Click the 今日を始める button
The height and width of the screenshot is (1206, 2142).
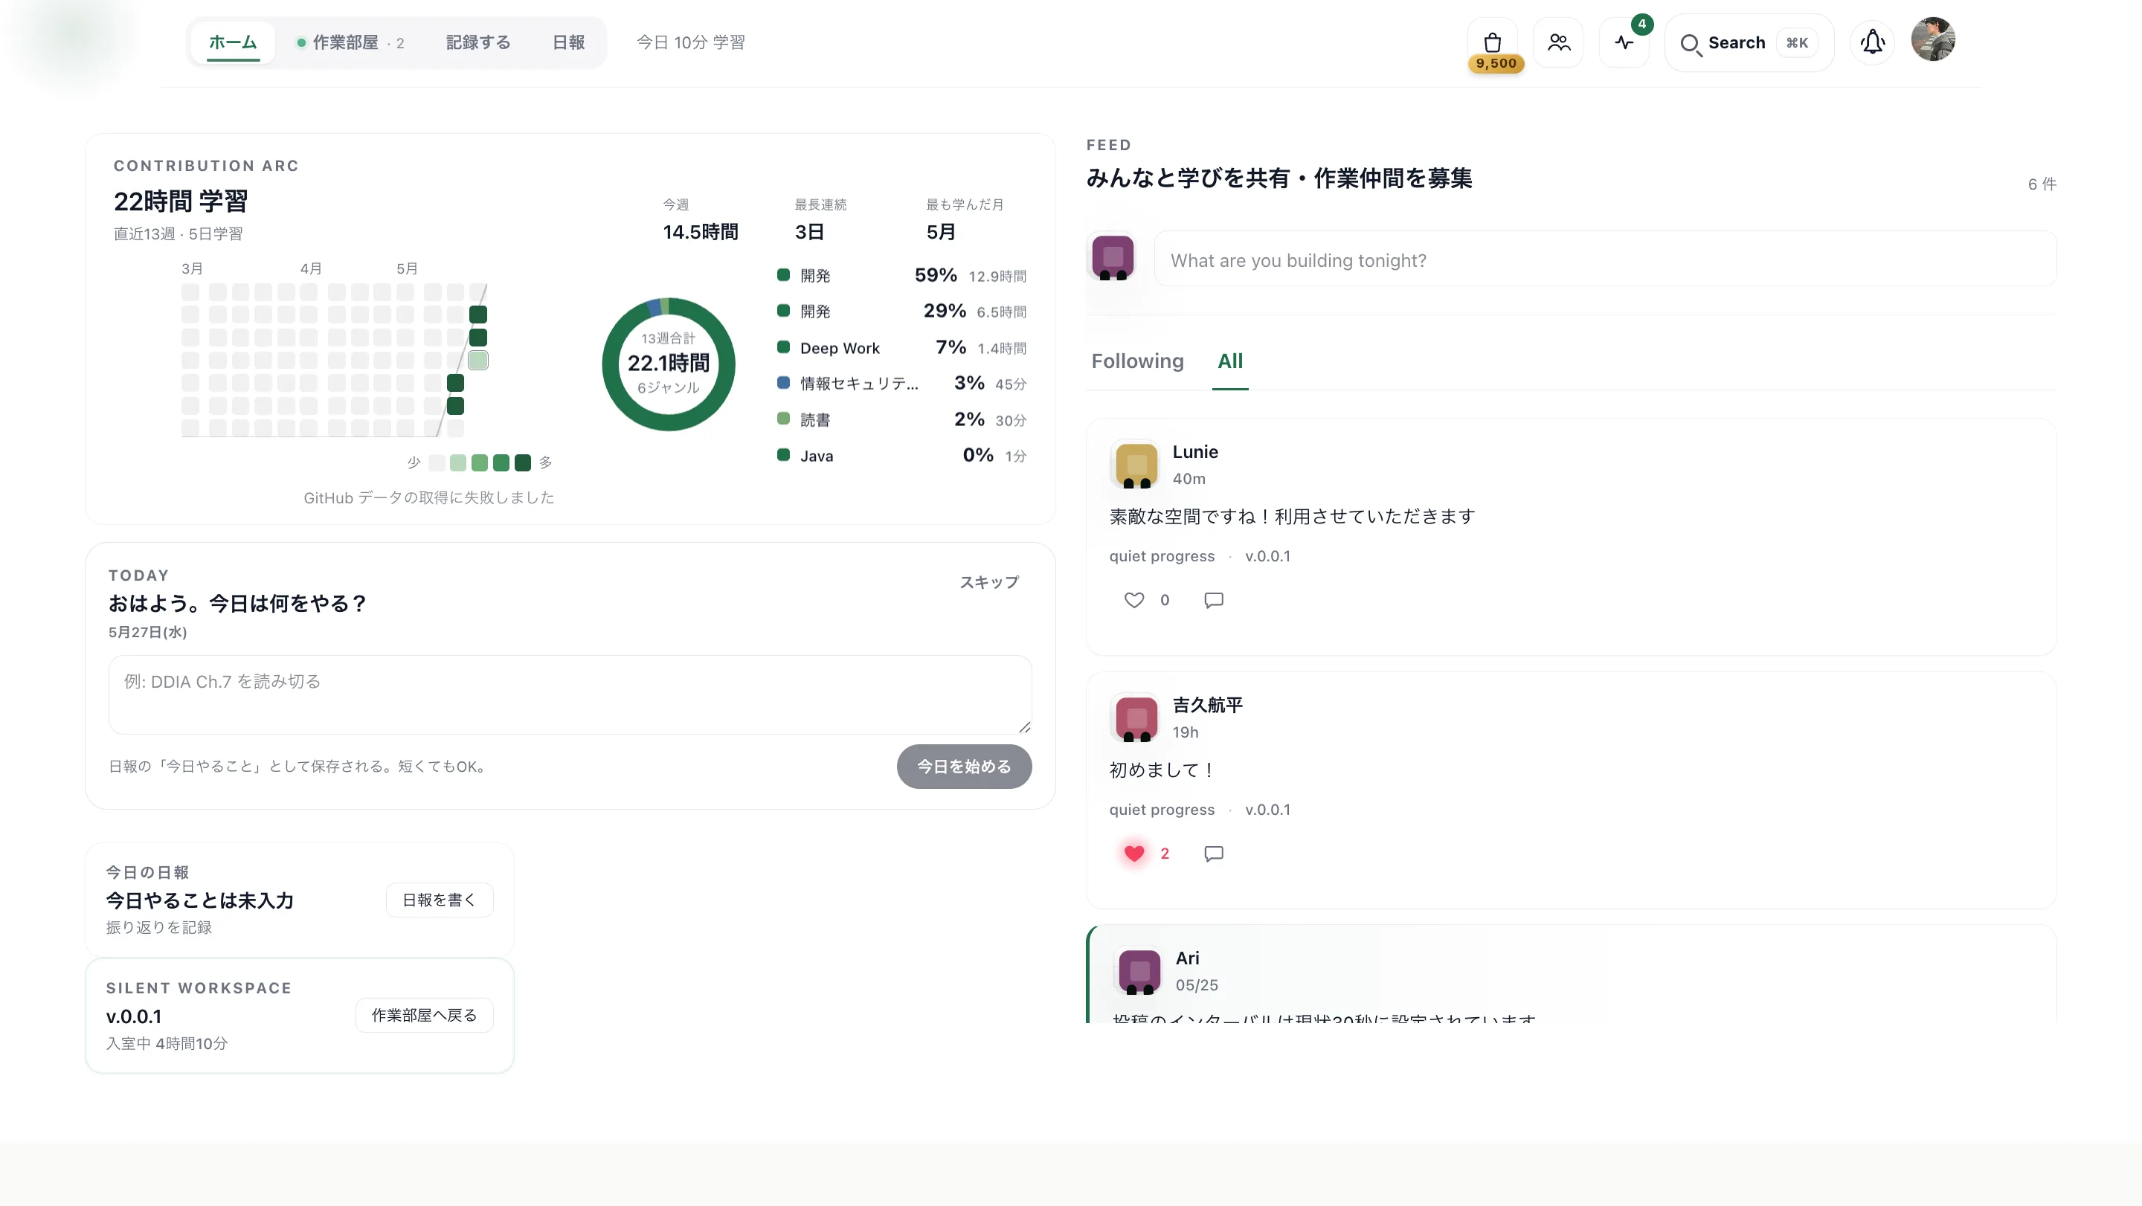(x=964, y=767)
